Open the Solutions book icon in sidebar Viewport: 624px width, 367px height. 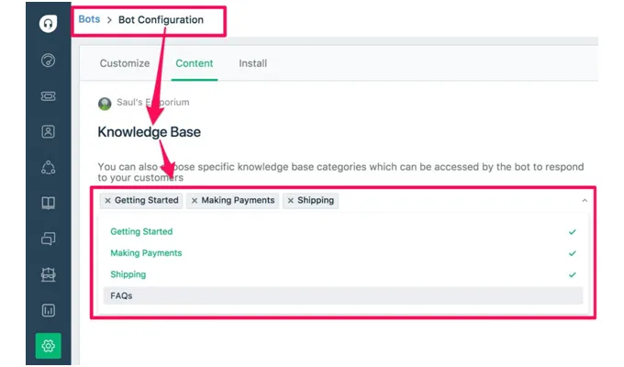pyautogui.click(x=49, y=203)
